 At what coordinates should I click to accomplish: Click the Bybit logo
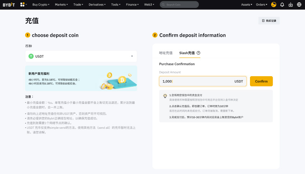pos(9,5)
